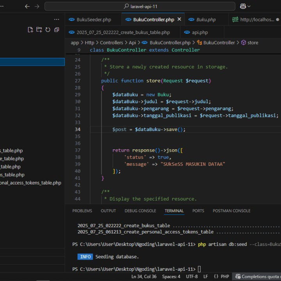Open the api.php editor tab
This screenshot has height=281, width=281.
coord(200,32)
